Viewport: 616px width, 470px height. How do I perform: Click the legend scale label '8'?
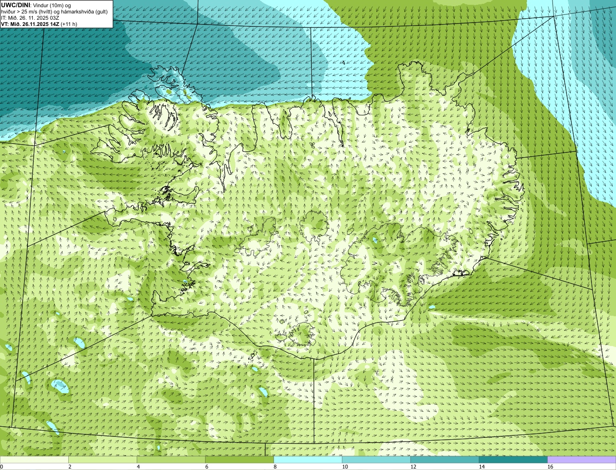pyautogui.click(x=275, y=467)
